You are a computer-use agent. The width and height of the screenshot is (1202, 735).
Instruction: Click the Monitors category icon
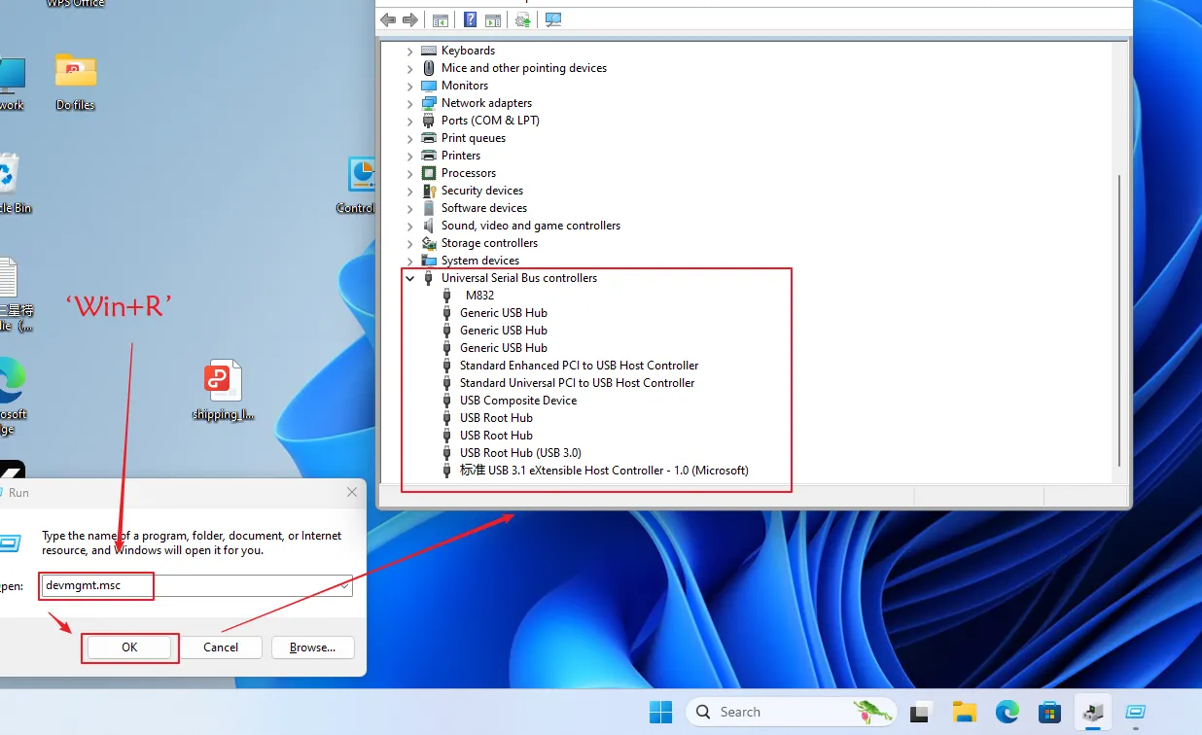coord(429,86)
